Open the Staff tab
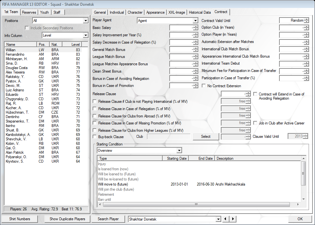 57,12
